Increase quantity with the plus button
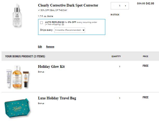 click(126, 6)
